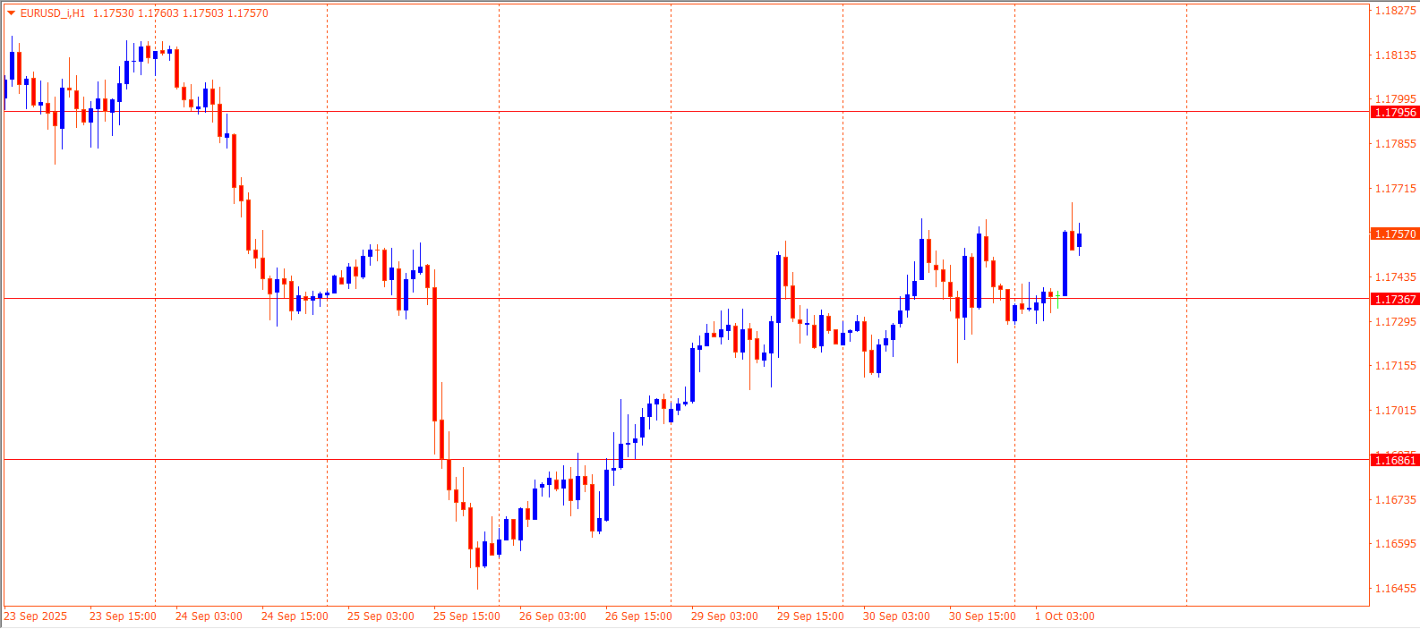Click the 29 Sep 03:00 time label
Viewport: 1420px width, 629px height.
(x=724, y=616)
